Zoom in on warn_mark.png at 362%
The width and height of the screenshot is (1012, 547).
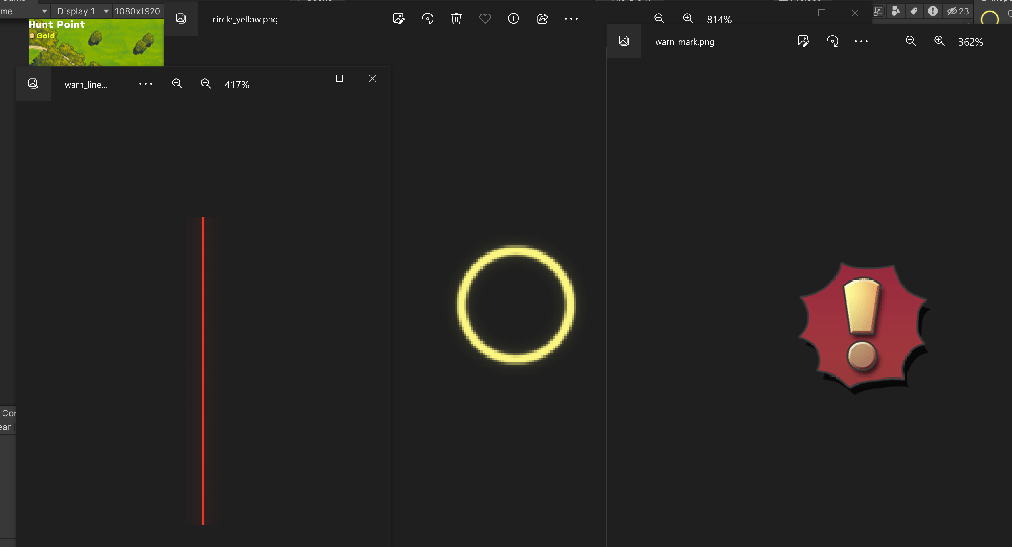point(939,41)
